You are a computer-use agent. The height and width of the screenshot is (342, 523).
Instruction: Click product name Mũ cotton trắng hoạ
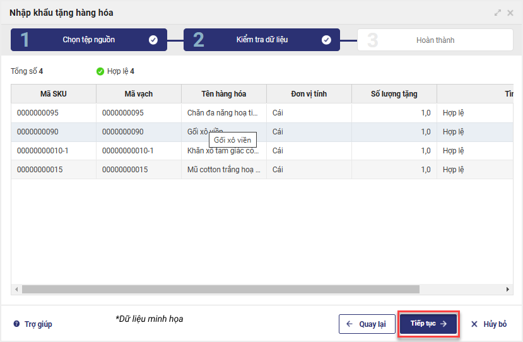(224, 170)
